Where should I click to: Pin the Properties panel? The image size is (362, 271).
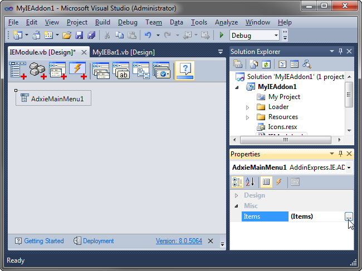[x=340, y=154]
